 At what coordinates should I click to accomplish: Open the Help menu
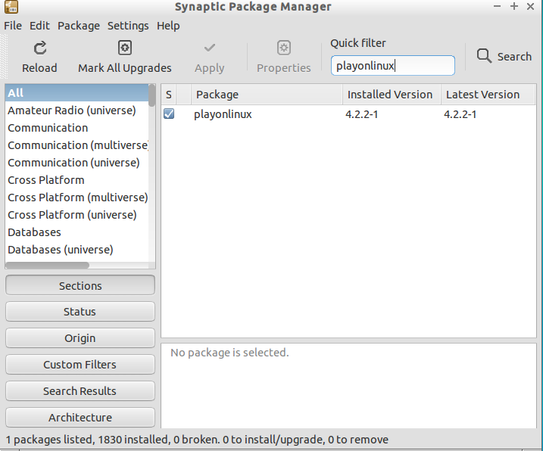pyautogui.click(x=168, y=26)
